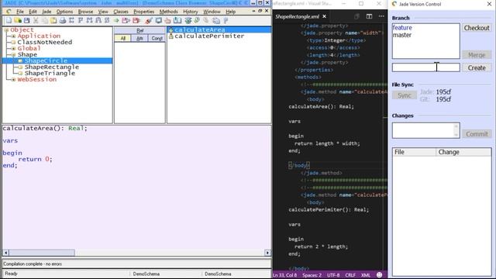Click the Create branch button
Viewport: 496px width, 279px height.
[x=477, y=67]
